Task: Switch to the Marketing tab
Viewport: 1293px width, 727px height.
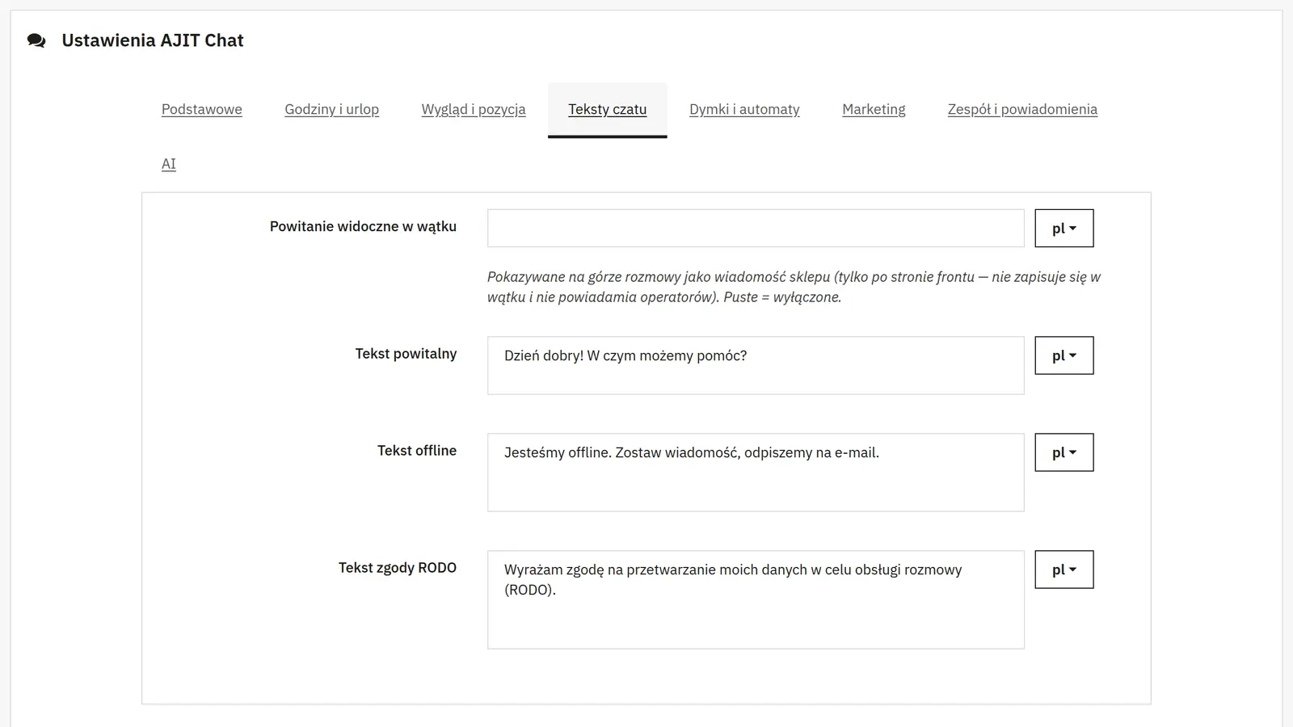Action: coord(874,109)
